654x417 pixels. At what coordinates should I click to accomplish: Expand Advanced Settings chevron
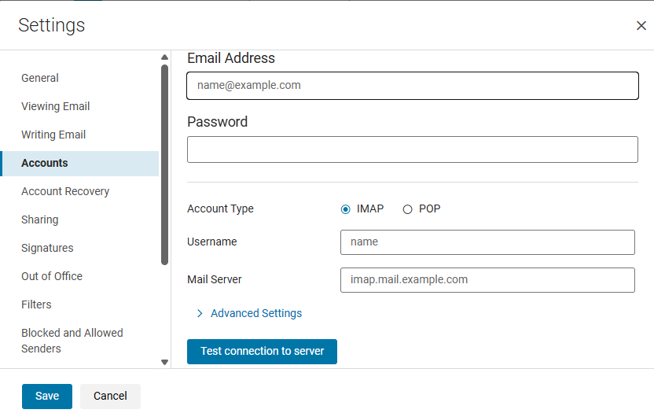coord(200,313)
